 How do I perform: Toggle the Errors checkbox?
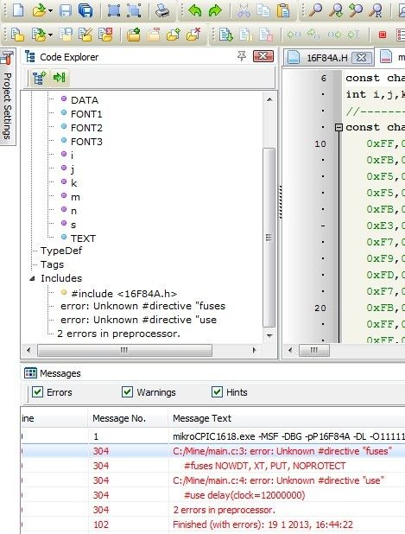pos(37,392)
